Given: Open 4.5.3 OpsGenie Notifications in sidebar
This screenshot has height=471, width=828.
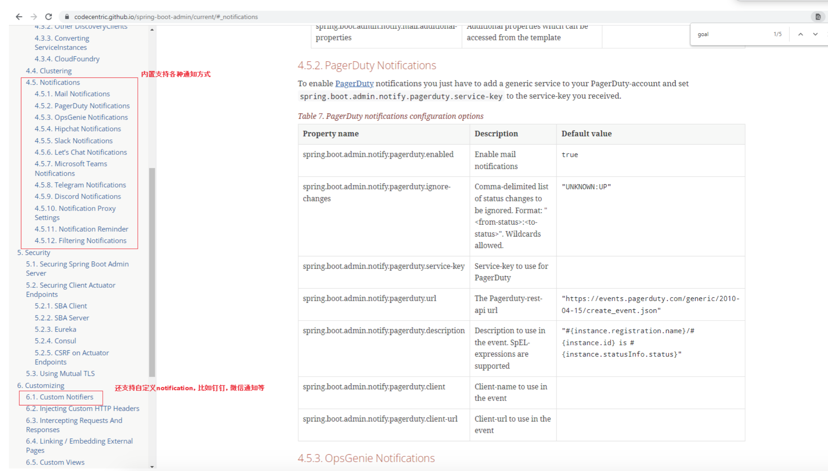Looking at the screenshot, I should click(81, 117).
